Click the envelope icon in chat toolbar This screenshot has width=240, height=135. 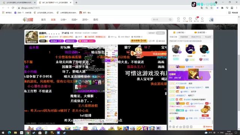click(174, 127)
